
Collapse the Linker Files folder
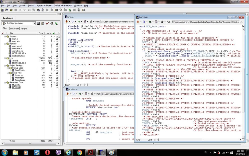click(8, 73)
